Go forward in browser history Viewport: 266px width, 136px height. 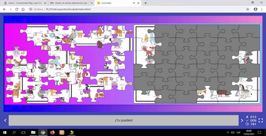(x=10, y=9)
